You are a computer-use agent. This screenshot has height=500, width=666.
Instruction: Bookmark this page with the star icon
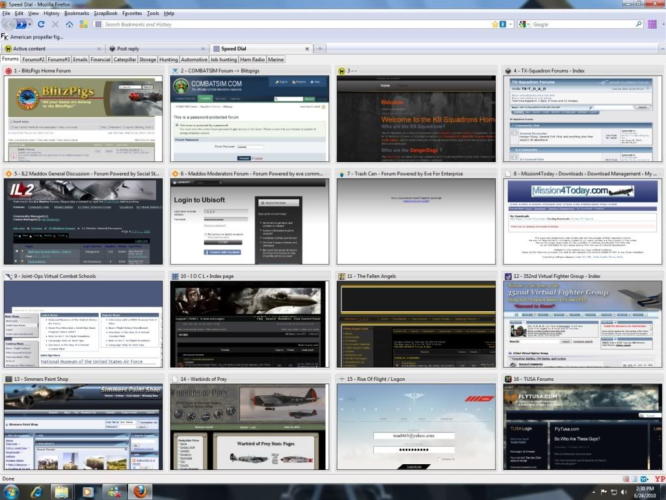[x=495, y=24]
